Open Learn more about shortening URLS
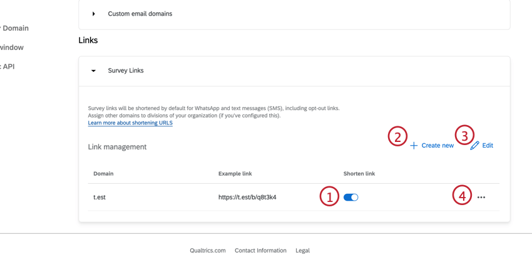The height and width of the screenshot is (262, 532). [x=130, y=123]
